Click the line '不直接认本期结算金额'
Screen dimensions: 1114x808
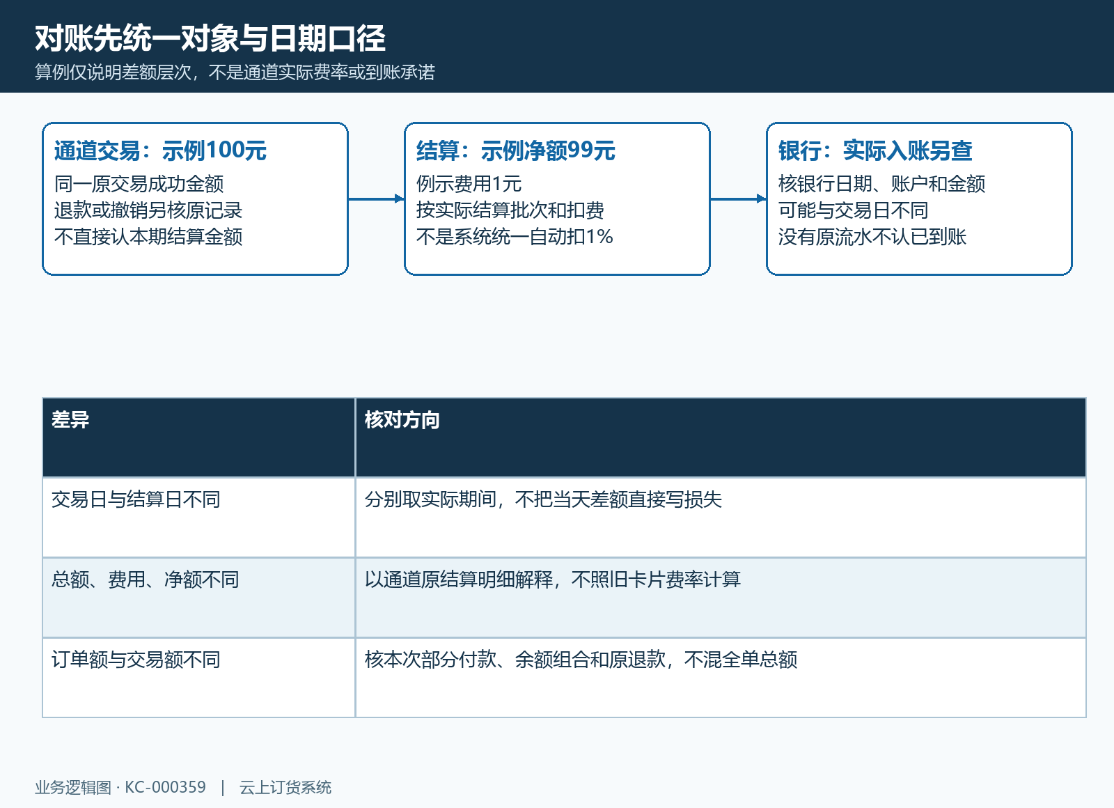(x=148, y=237)
